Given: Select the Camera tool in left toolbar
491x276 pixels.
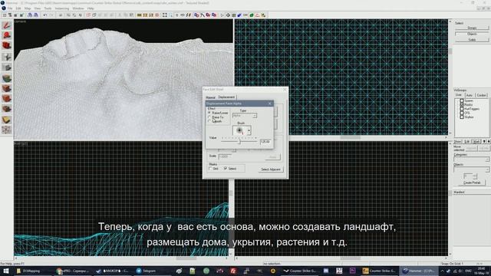Looking at the screenshot, I should coord(7,46).
